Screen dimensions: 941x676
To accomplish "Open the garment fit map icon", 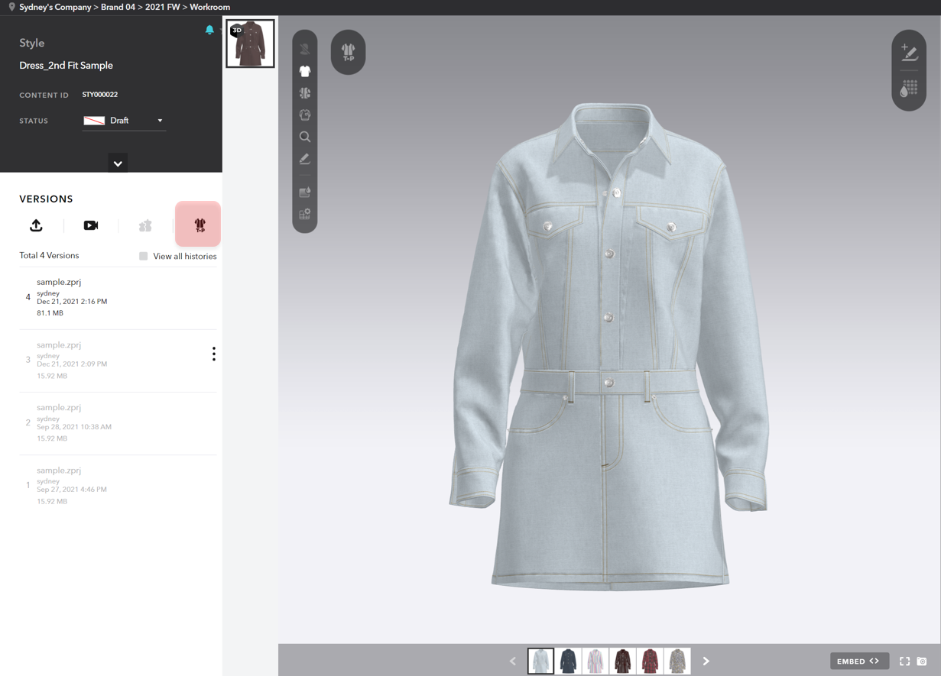I will [x=305, y=115].
